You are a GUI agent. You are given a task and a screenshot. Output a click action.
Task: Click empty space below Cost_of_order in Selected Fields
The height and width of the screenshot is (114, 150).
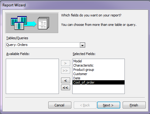(98, 89)
